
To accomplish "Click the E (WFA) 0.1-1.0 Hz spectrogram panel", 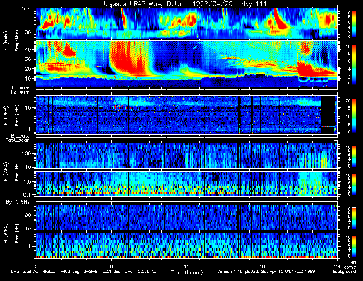I will (x=187, y=184).
